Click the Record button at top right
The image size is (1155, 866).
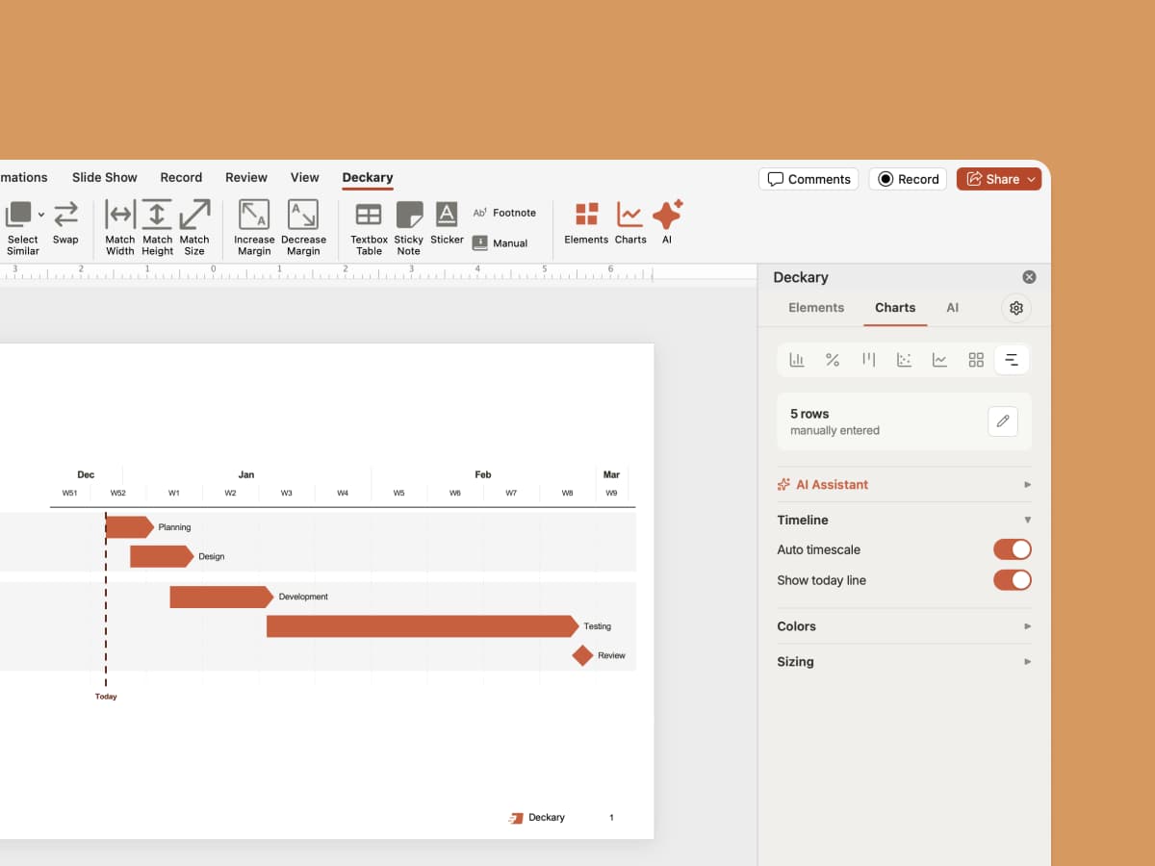tap(909, 179)
